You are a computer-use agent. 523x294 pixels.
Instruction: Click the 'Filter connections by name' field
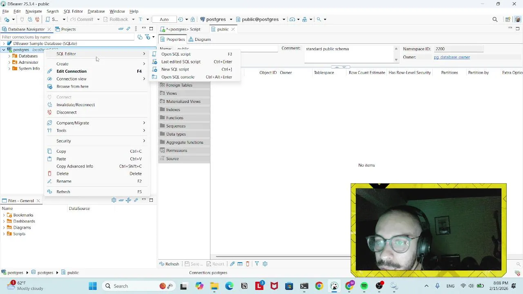point(67,37)
